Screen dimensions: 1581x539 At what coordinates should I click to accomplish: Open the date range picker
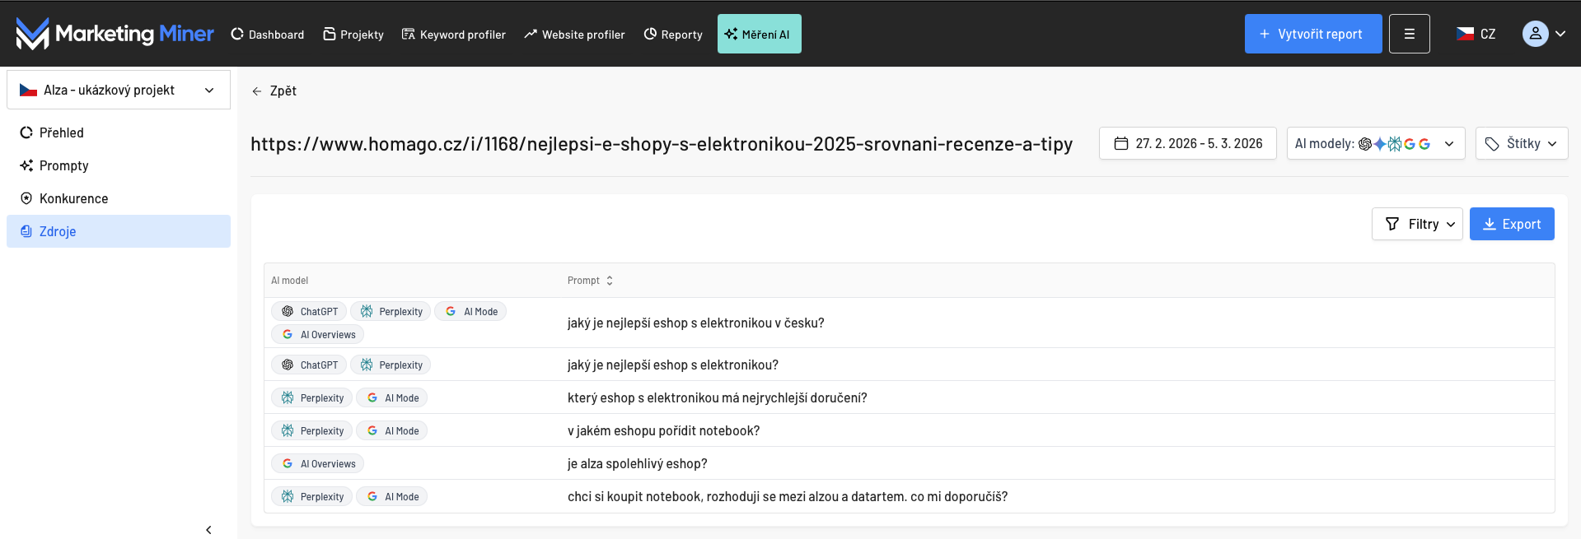[1187, 144]
